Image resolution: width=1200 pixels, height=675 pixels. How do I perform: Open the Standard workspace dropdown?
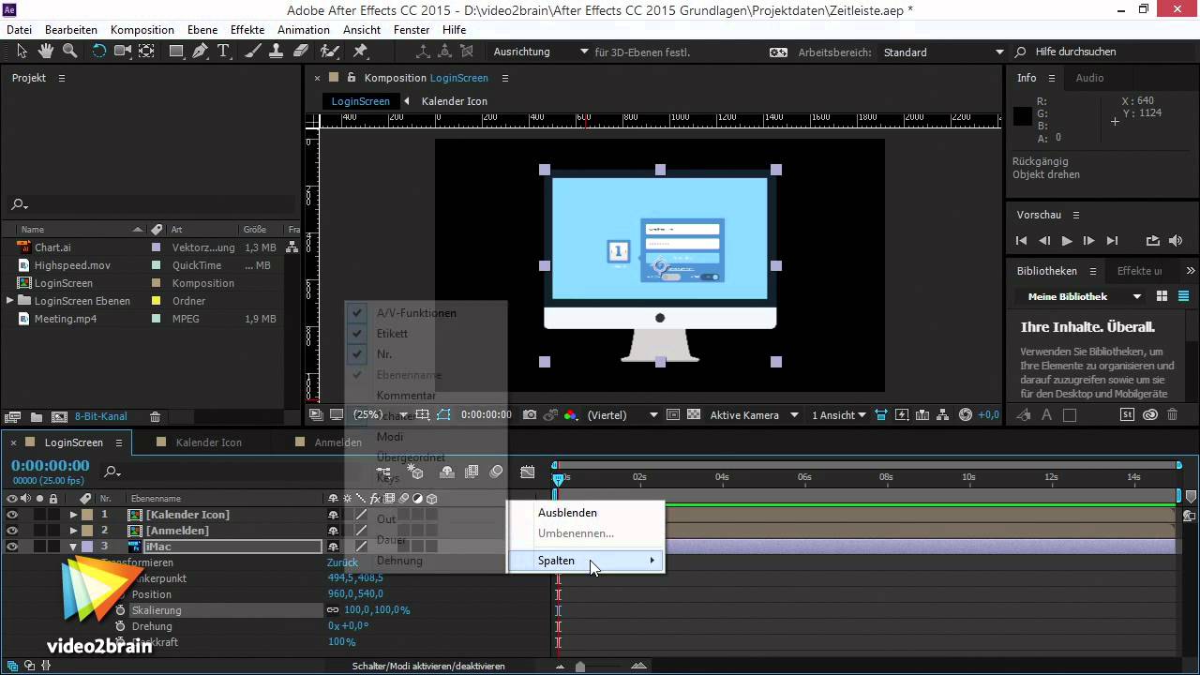tap(944, 52)
